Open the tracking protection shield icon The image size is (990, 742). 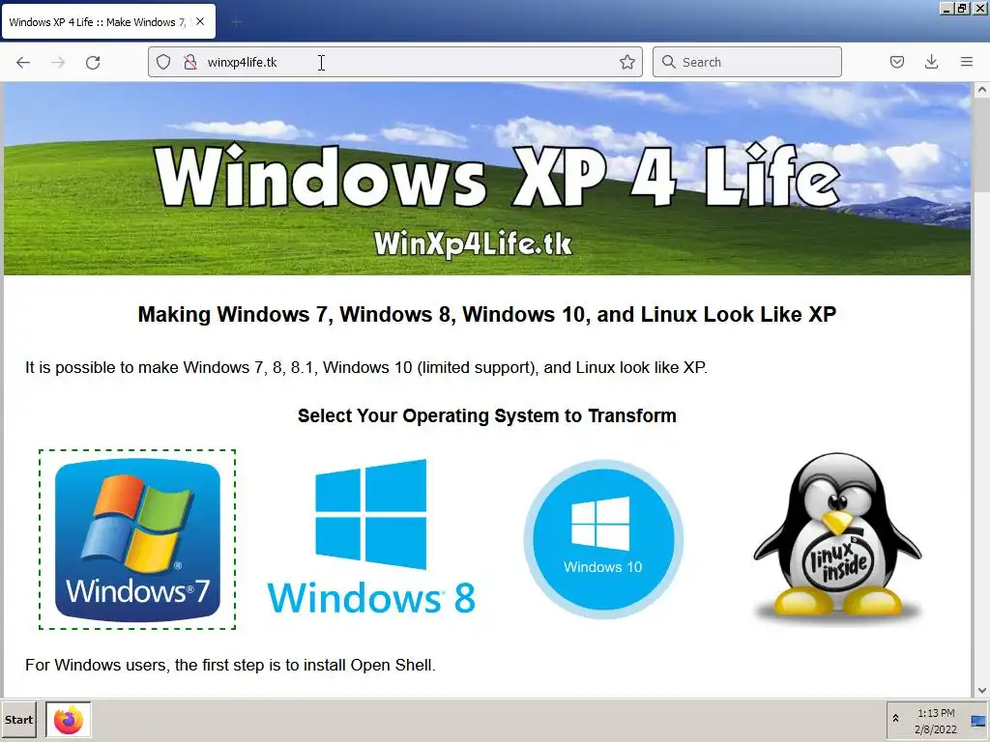pos(163,62)
